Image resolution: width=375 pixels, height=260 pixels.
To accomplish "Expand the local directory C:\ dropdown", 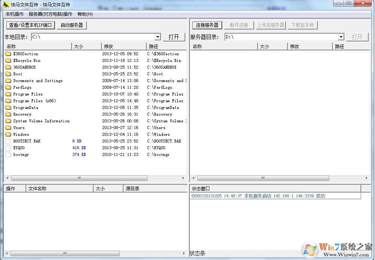I will tap(158, 37).
